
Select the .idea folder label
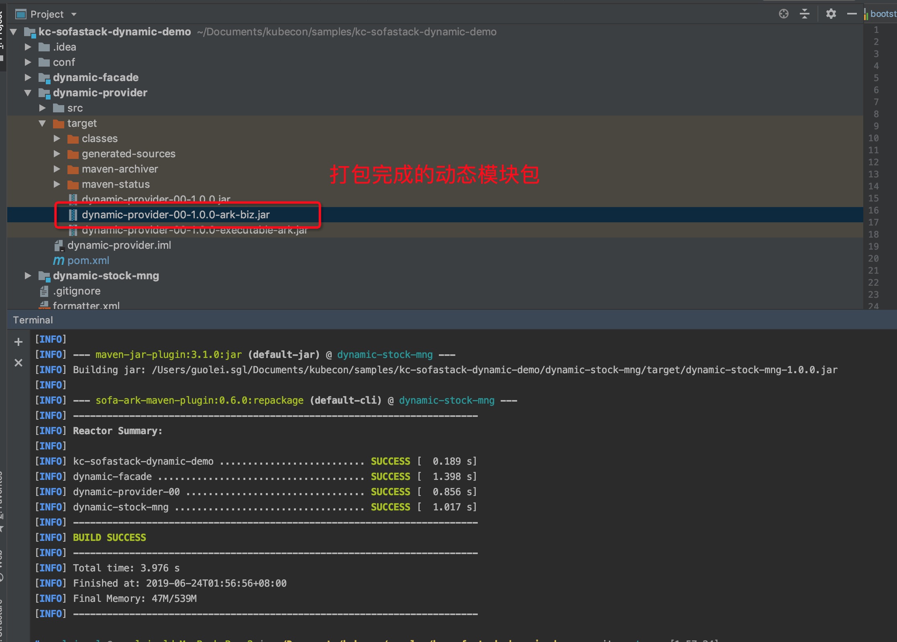pos(65,47)
